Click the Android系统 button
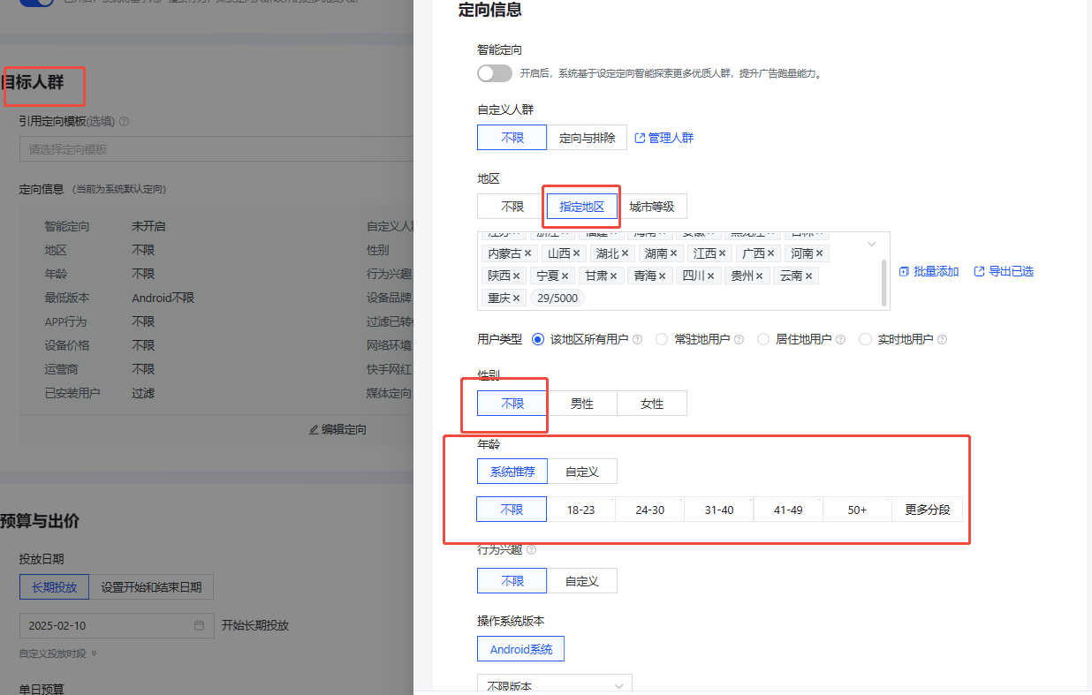The height and width of the screenshot is (695, 1092). (x=521, y=649)
